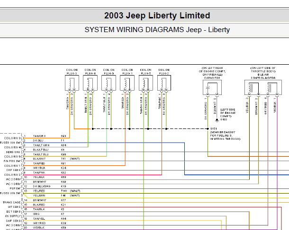Click the 'P/N POS SW' connector label
This screenshot has width=289, height=230.
coord(12,161)
